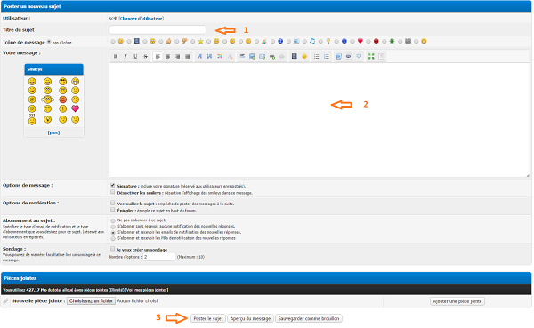Focus the 'Nombre d'options' poll field
Image resolution: width=534 pixels, height=328 pixels.
coord(159,257)
